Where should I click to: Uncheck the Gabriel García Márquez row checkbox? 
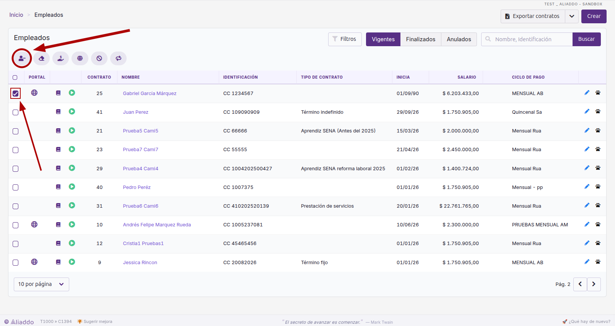[15, 94]
